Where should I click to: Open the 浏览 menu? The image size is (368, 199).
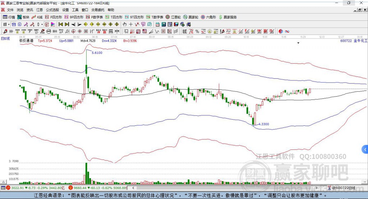coord(20,10)
